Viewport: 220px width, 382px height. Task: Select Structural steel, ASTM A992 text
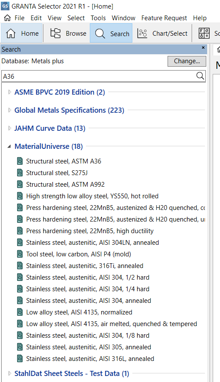[x=65, y=185]
